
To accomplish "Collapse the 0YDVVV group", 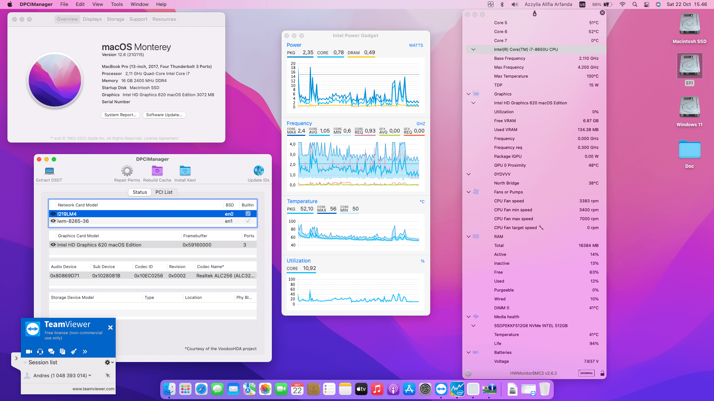I will [469, 174].
